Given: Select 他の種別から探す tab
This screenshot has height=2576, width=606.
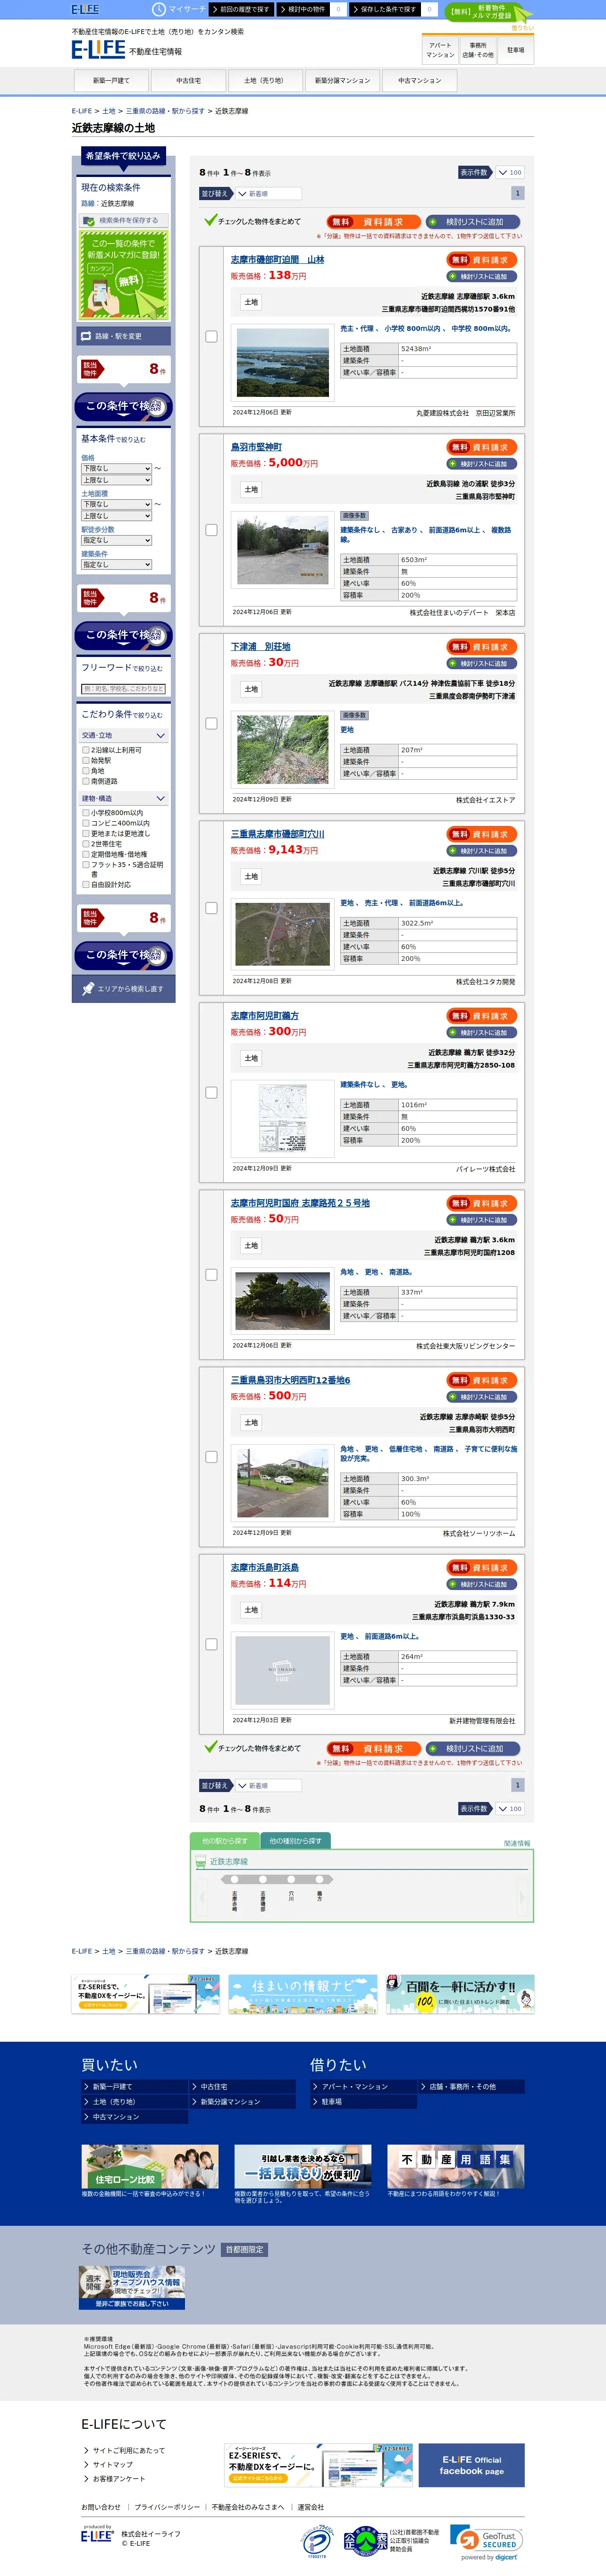Looking at the screenshot, I should [x=295, y=1840].
